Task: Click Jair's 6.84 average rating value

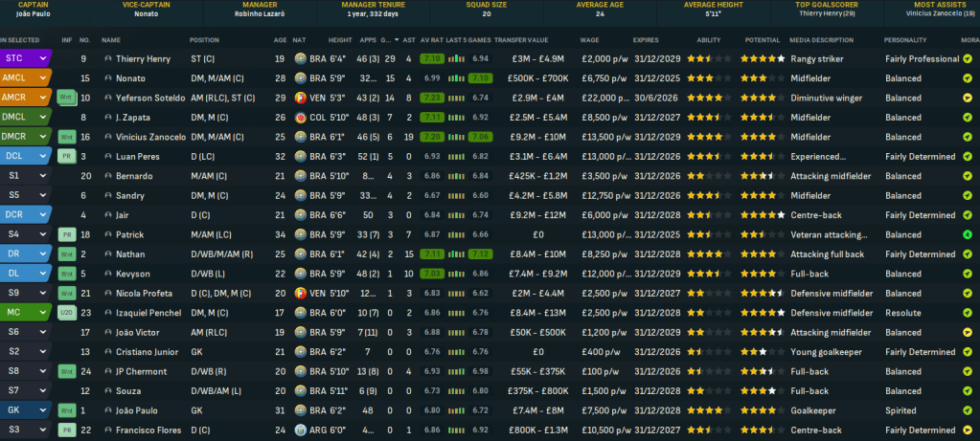Action: (x=430, y=215)
